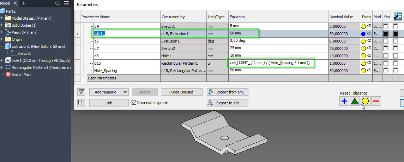The width and height of the screenshot is (404, 162).
Task: Open the Parameters help button
Action: coord(81,103)
